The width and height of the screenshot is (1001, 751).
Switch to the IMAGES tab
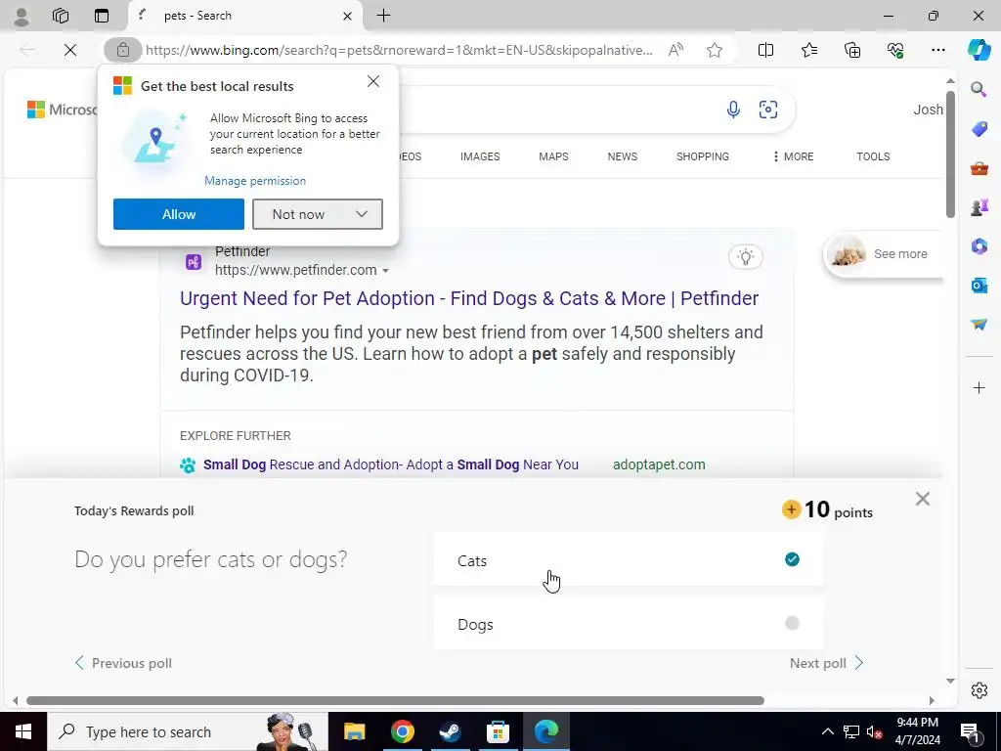click(480, 156)
